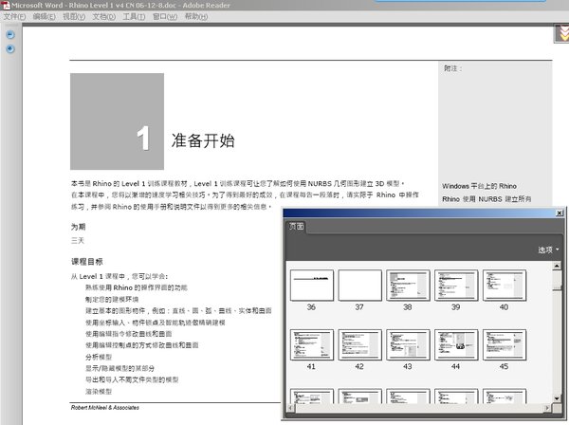
Task: Click the pages panel scroll-down arrow
Action: 557,398
